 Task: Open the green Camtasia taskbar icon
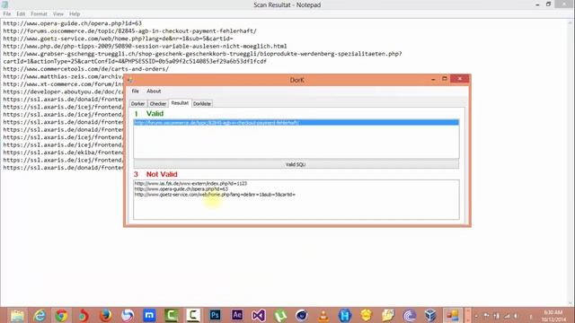point(172,315)
